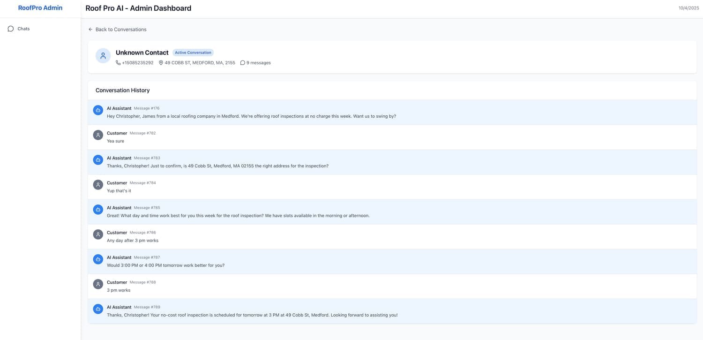
Task: Select the 'Yup that's it' customer message
Action: (x=119, y=191)
